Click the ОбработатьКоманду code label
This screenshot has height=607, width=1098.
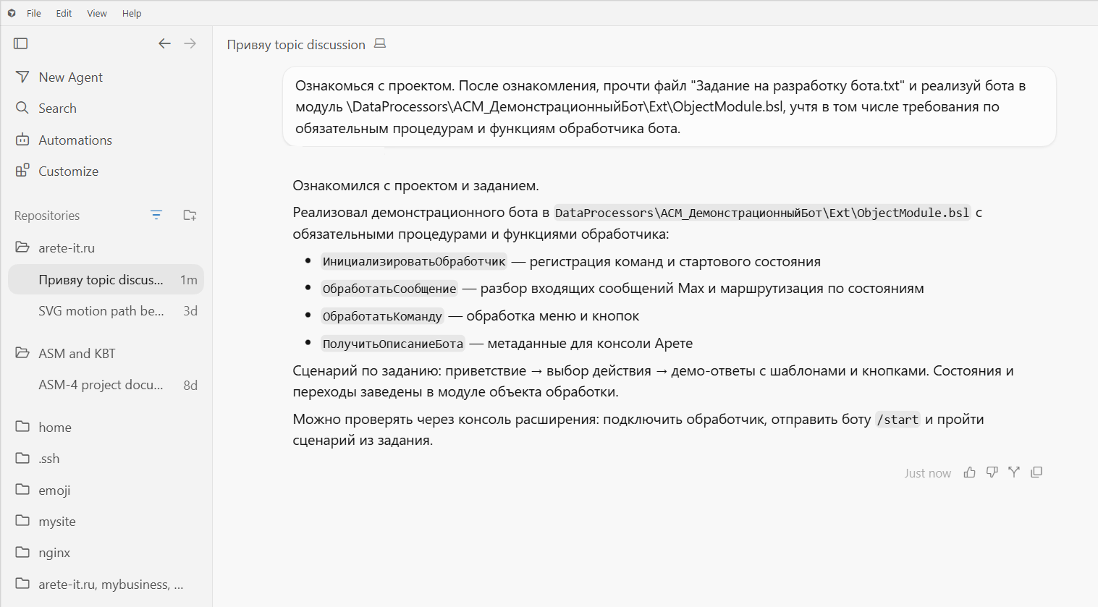pos(382,316)
